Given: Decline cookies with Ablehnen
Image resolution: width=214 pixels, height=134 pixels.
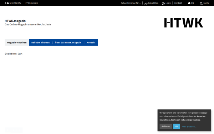Looking at the screenshot, I should click(166, 126).
